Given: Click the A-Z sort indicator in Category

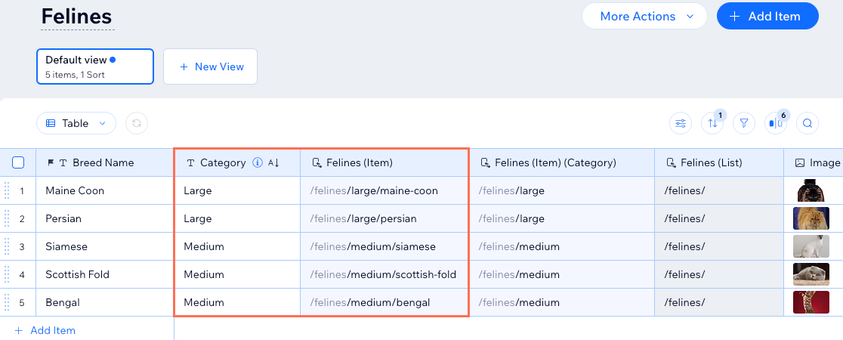Looking at the screenshot, I should 273,162.
